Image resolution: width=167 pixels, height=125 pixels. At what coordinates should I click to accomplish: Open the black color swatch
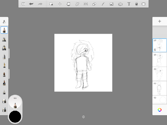click(x=15, y=117)
